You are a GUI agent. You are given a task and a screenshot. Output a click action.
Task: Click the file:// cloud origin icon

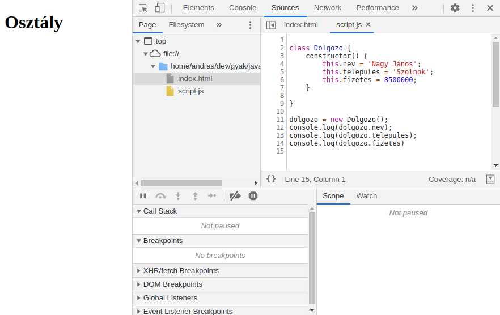pyautogui.click(x=155, y=54)
